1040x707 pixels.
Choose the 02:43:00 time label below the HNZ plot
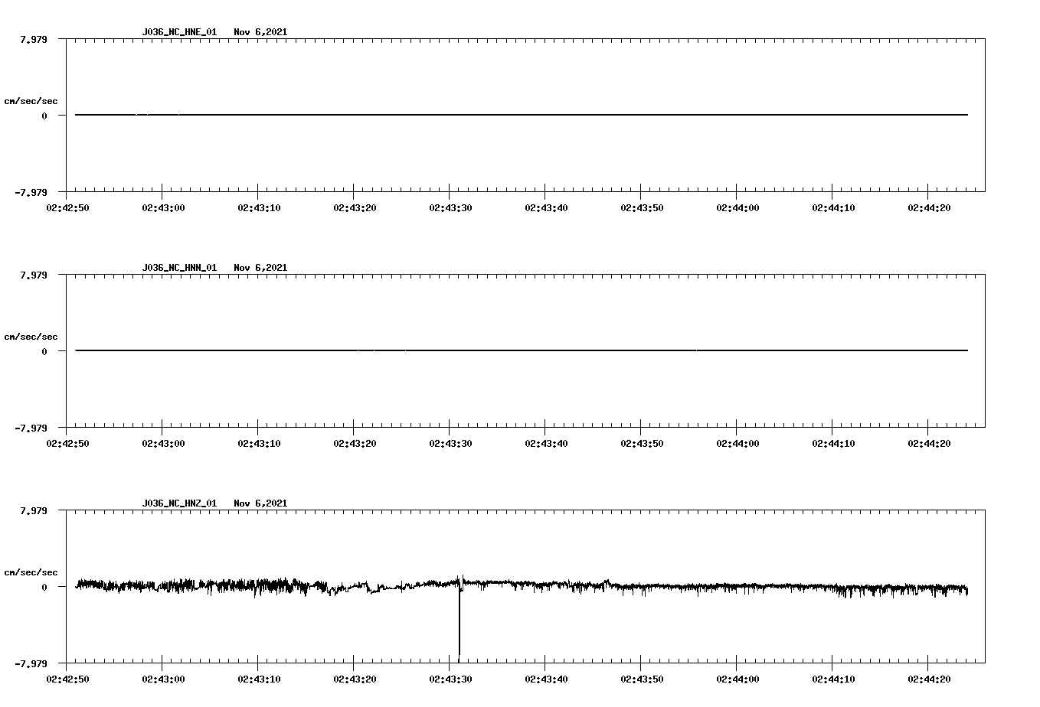pyautogui.click(x=162, y=679)
